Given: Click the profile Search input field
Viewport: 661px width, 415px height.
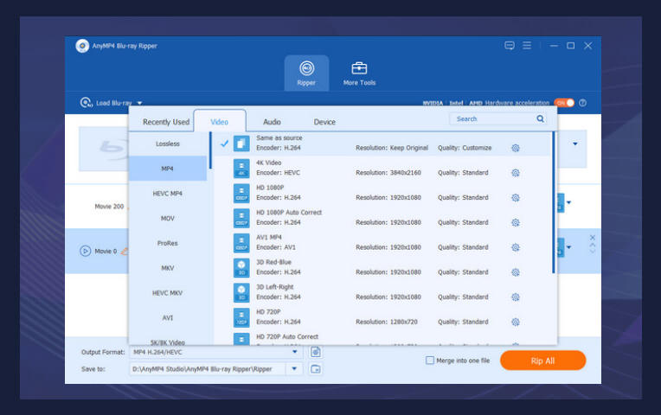Looking at the screenshot, I should click(491, 118).
